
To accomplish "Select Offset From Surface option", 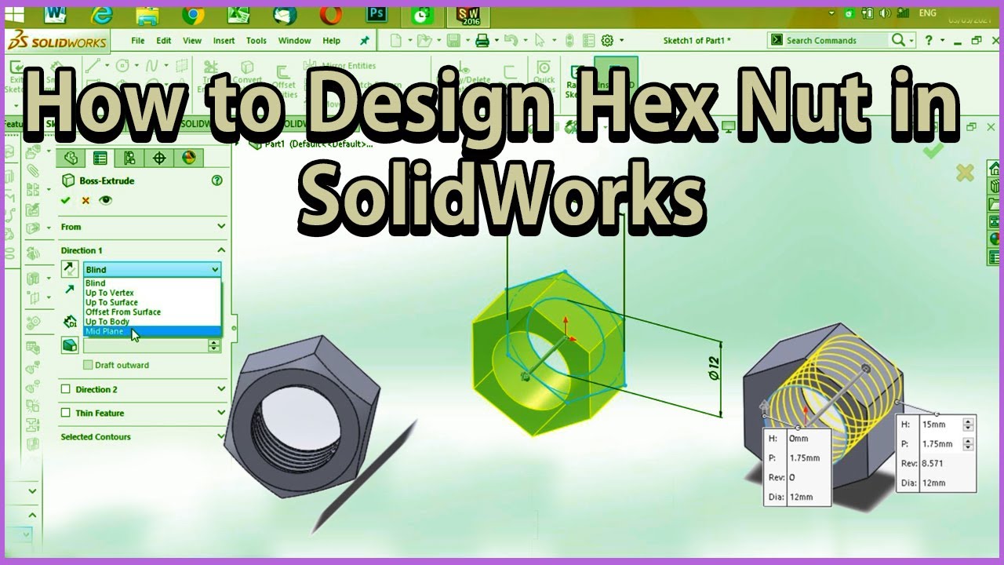I will pyautogui.click(x=152, y=312).
